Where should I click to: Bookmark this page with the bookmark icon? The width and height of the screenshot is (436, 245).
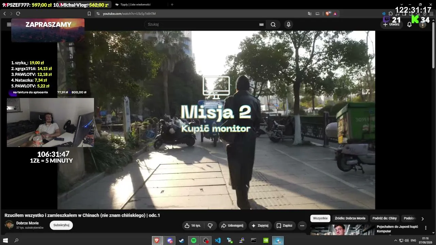click(89, 14)
